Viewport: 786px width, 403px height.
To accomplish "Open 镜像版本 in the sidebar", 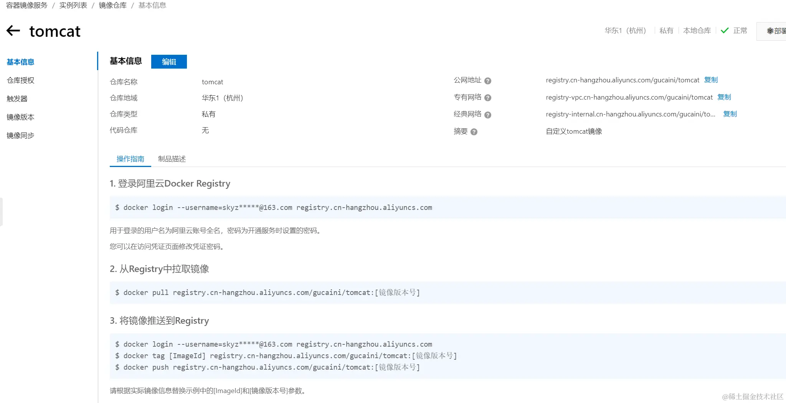I will [20, 117].
